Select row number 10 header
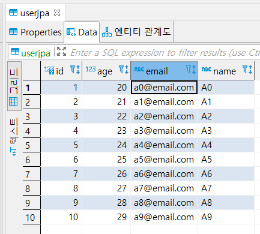Viewport: 260px width, 234px height. pos(32,217)
